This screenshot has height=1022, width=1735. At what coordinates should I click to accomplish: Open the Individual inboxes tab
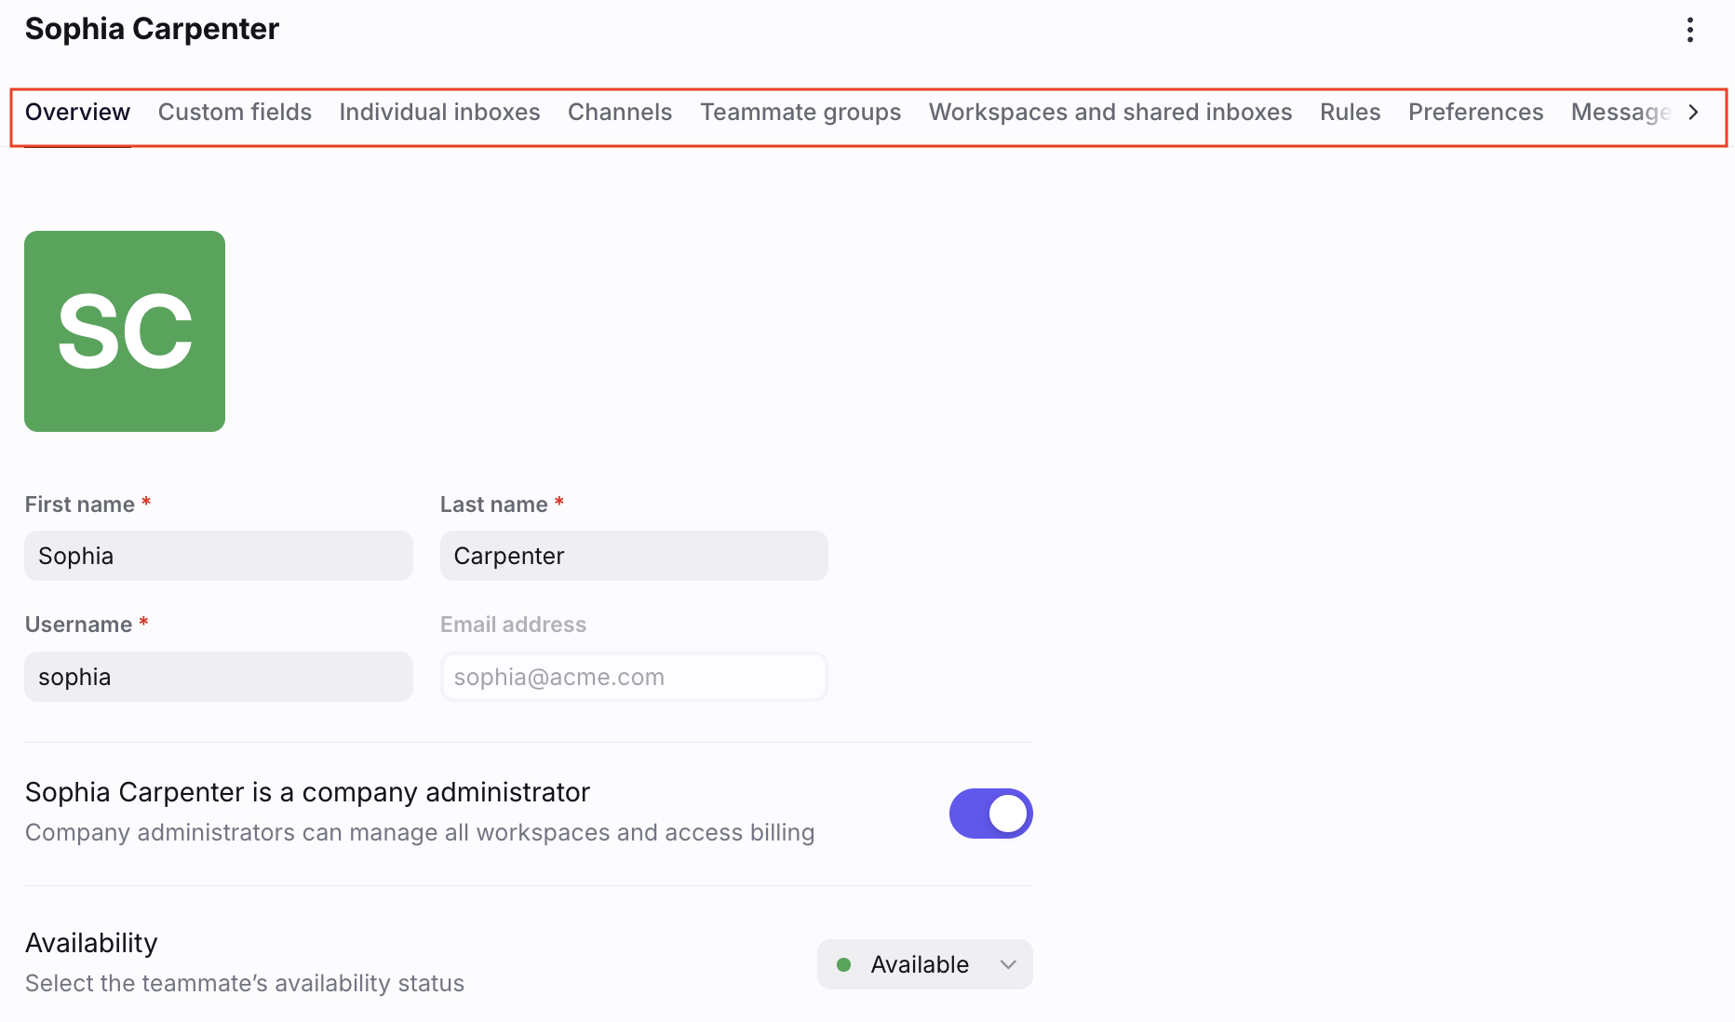(439, 113)
